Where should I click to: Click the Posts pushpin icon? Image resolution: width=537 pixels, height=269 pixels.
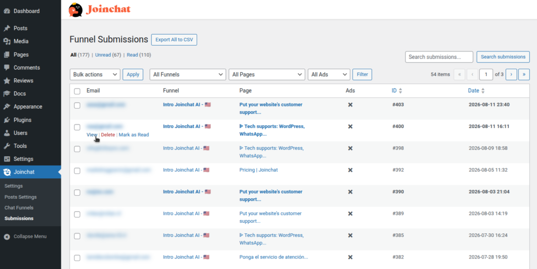[7, 28]
